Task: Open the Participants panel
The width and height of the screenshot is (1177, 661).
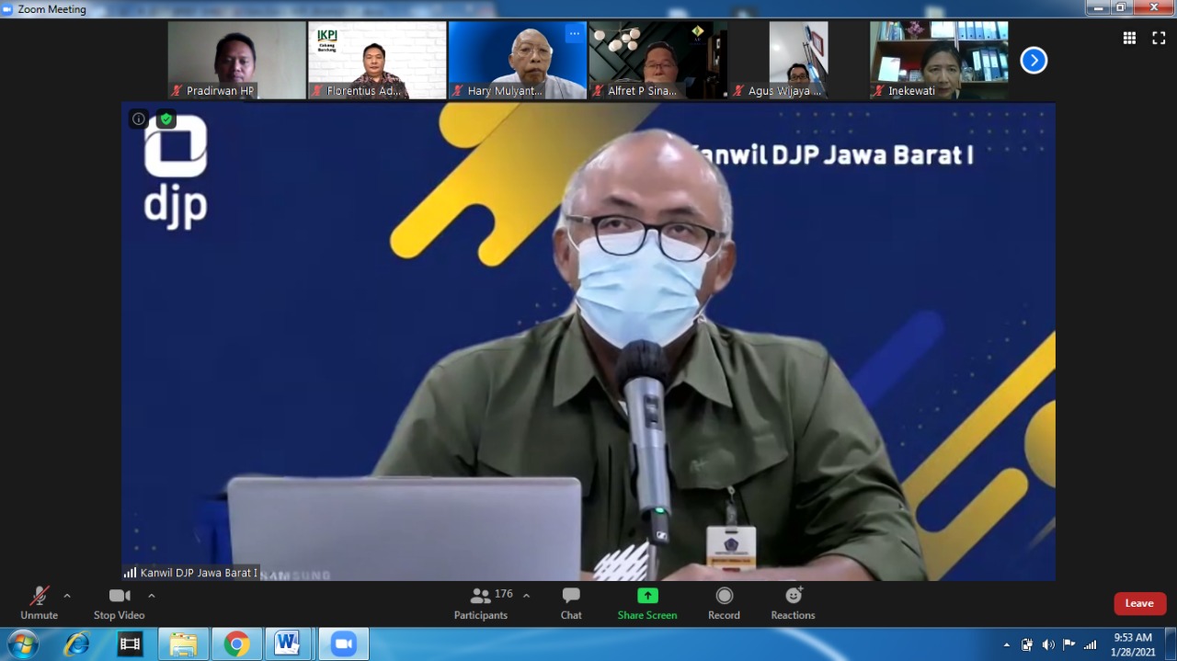Action: (x=480, y=602)
